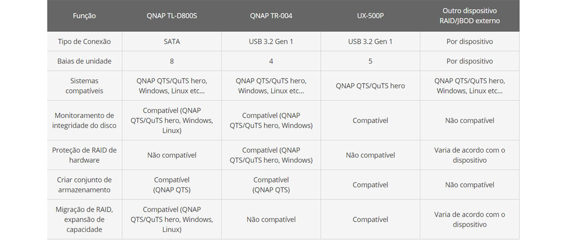Screen dimensions: 567x240
Task: Select the Outro dispositivo RAID/JBOD externo header
Action: click(470, 16)
